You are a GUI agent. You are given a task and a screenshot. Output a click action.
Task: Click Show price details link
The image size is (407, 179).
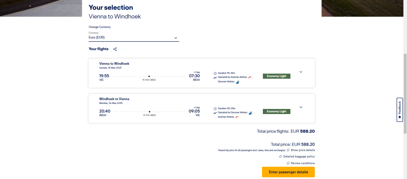click(x=303, y=150)
